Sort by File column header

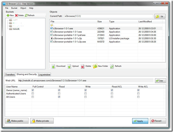(x=73, y=21)
